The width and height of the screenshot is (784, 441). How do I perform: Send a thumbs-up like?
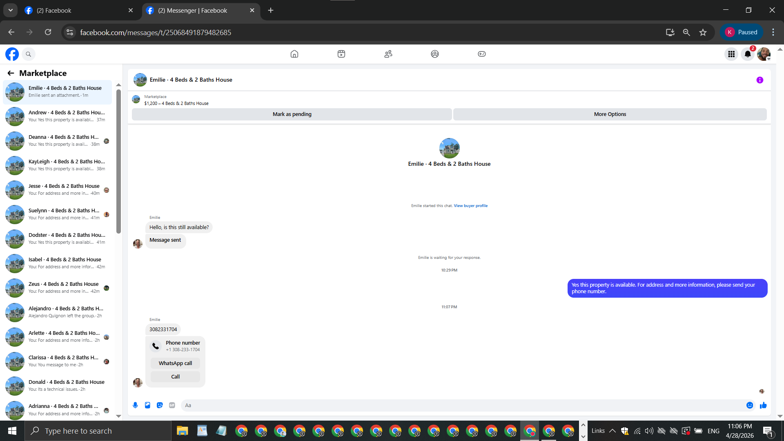(x=763, y=405)
